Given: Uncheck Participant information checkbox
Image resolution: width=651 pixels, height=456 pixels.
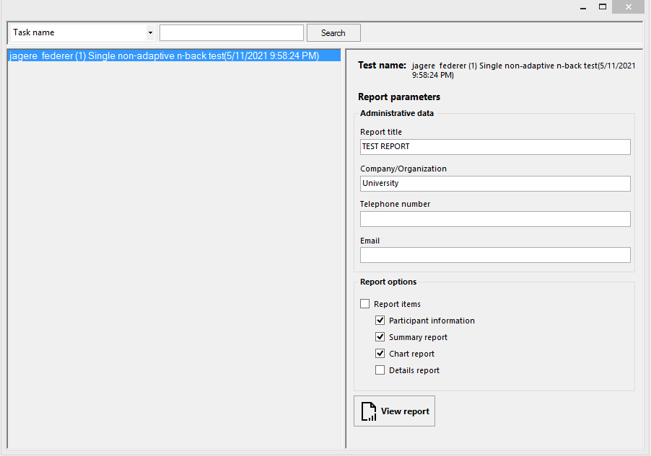Looking at the screenshot, I should coord(380,321).
